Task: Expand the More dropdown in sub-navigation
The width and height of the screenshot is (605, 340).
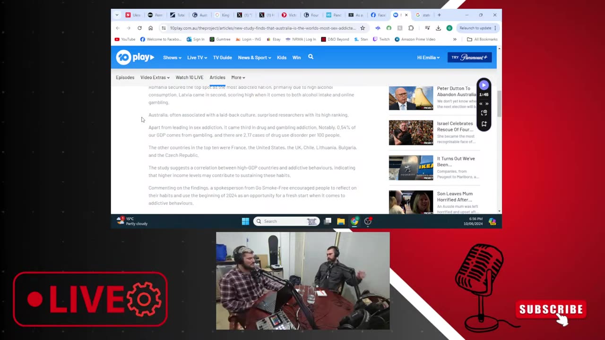Action: coord(238,77)
